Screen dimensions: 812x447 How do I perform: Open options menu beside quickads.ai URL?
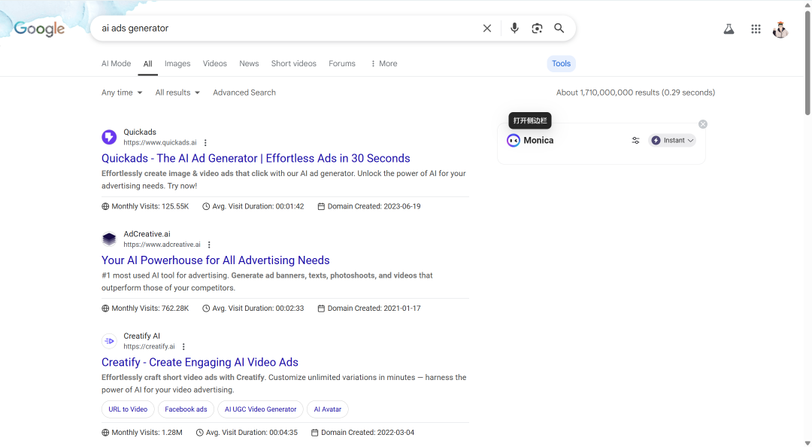(205, 143)
